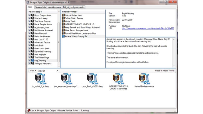This screenshot has width=203, height=114.
Task: Open the override creator tab
Action: pos(54,7)
